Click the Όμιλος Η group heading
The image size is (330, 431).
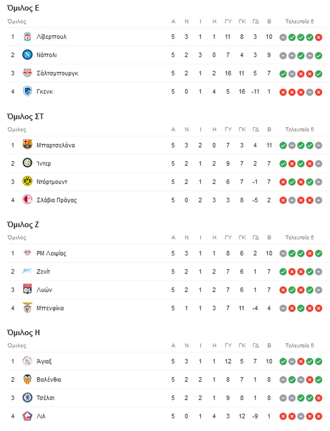(24, 333)
